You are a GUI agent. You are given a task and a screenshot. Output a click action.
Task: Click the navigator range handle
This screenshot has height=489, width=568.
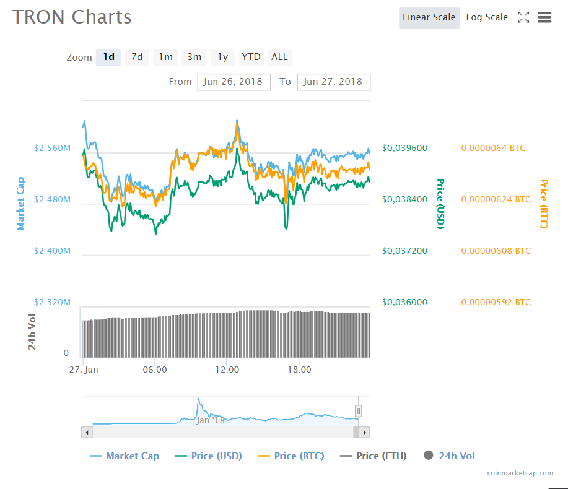[358, 410]
